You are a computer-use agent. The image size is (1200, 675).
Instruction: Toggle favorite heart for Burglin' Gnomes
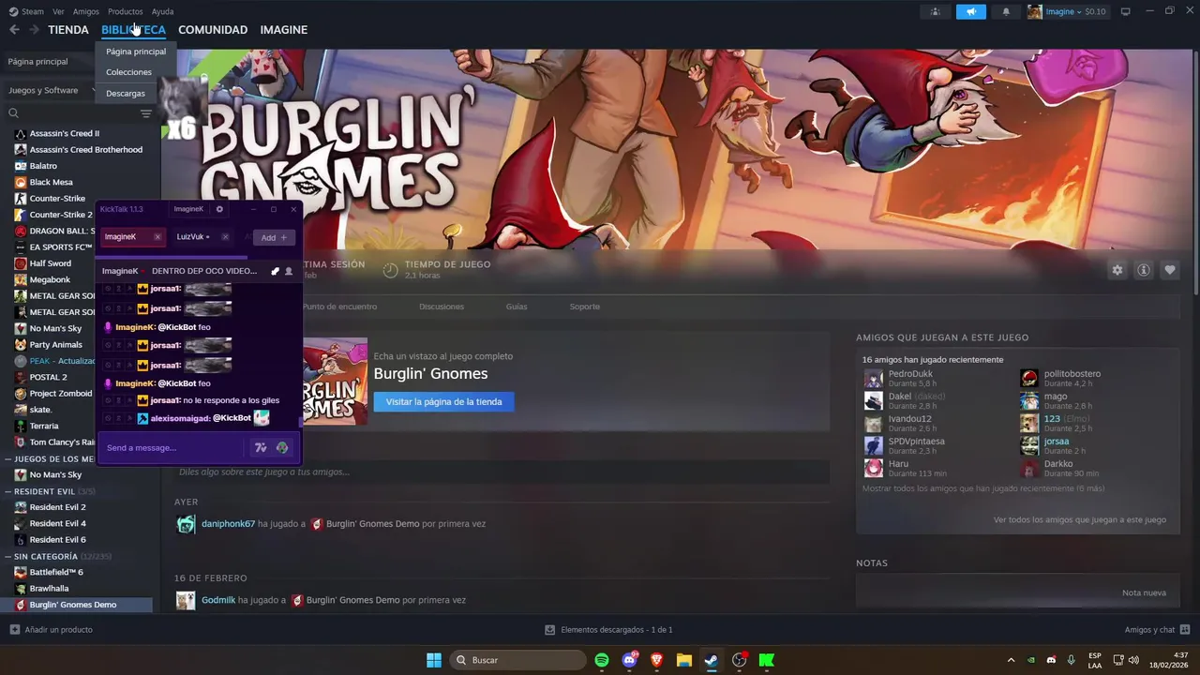tap(1170, 270)
